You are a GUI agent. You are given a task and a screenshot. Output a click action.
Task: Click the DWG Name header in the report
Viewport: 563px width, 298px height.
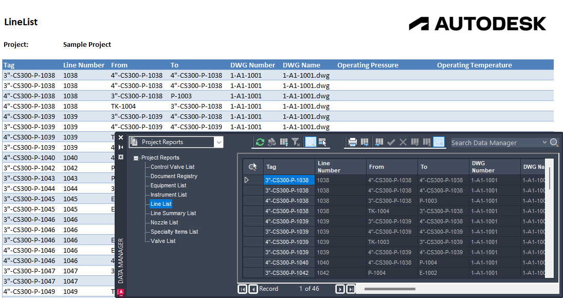click(301, 65)
